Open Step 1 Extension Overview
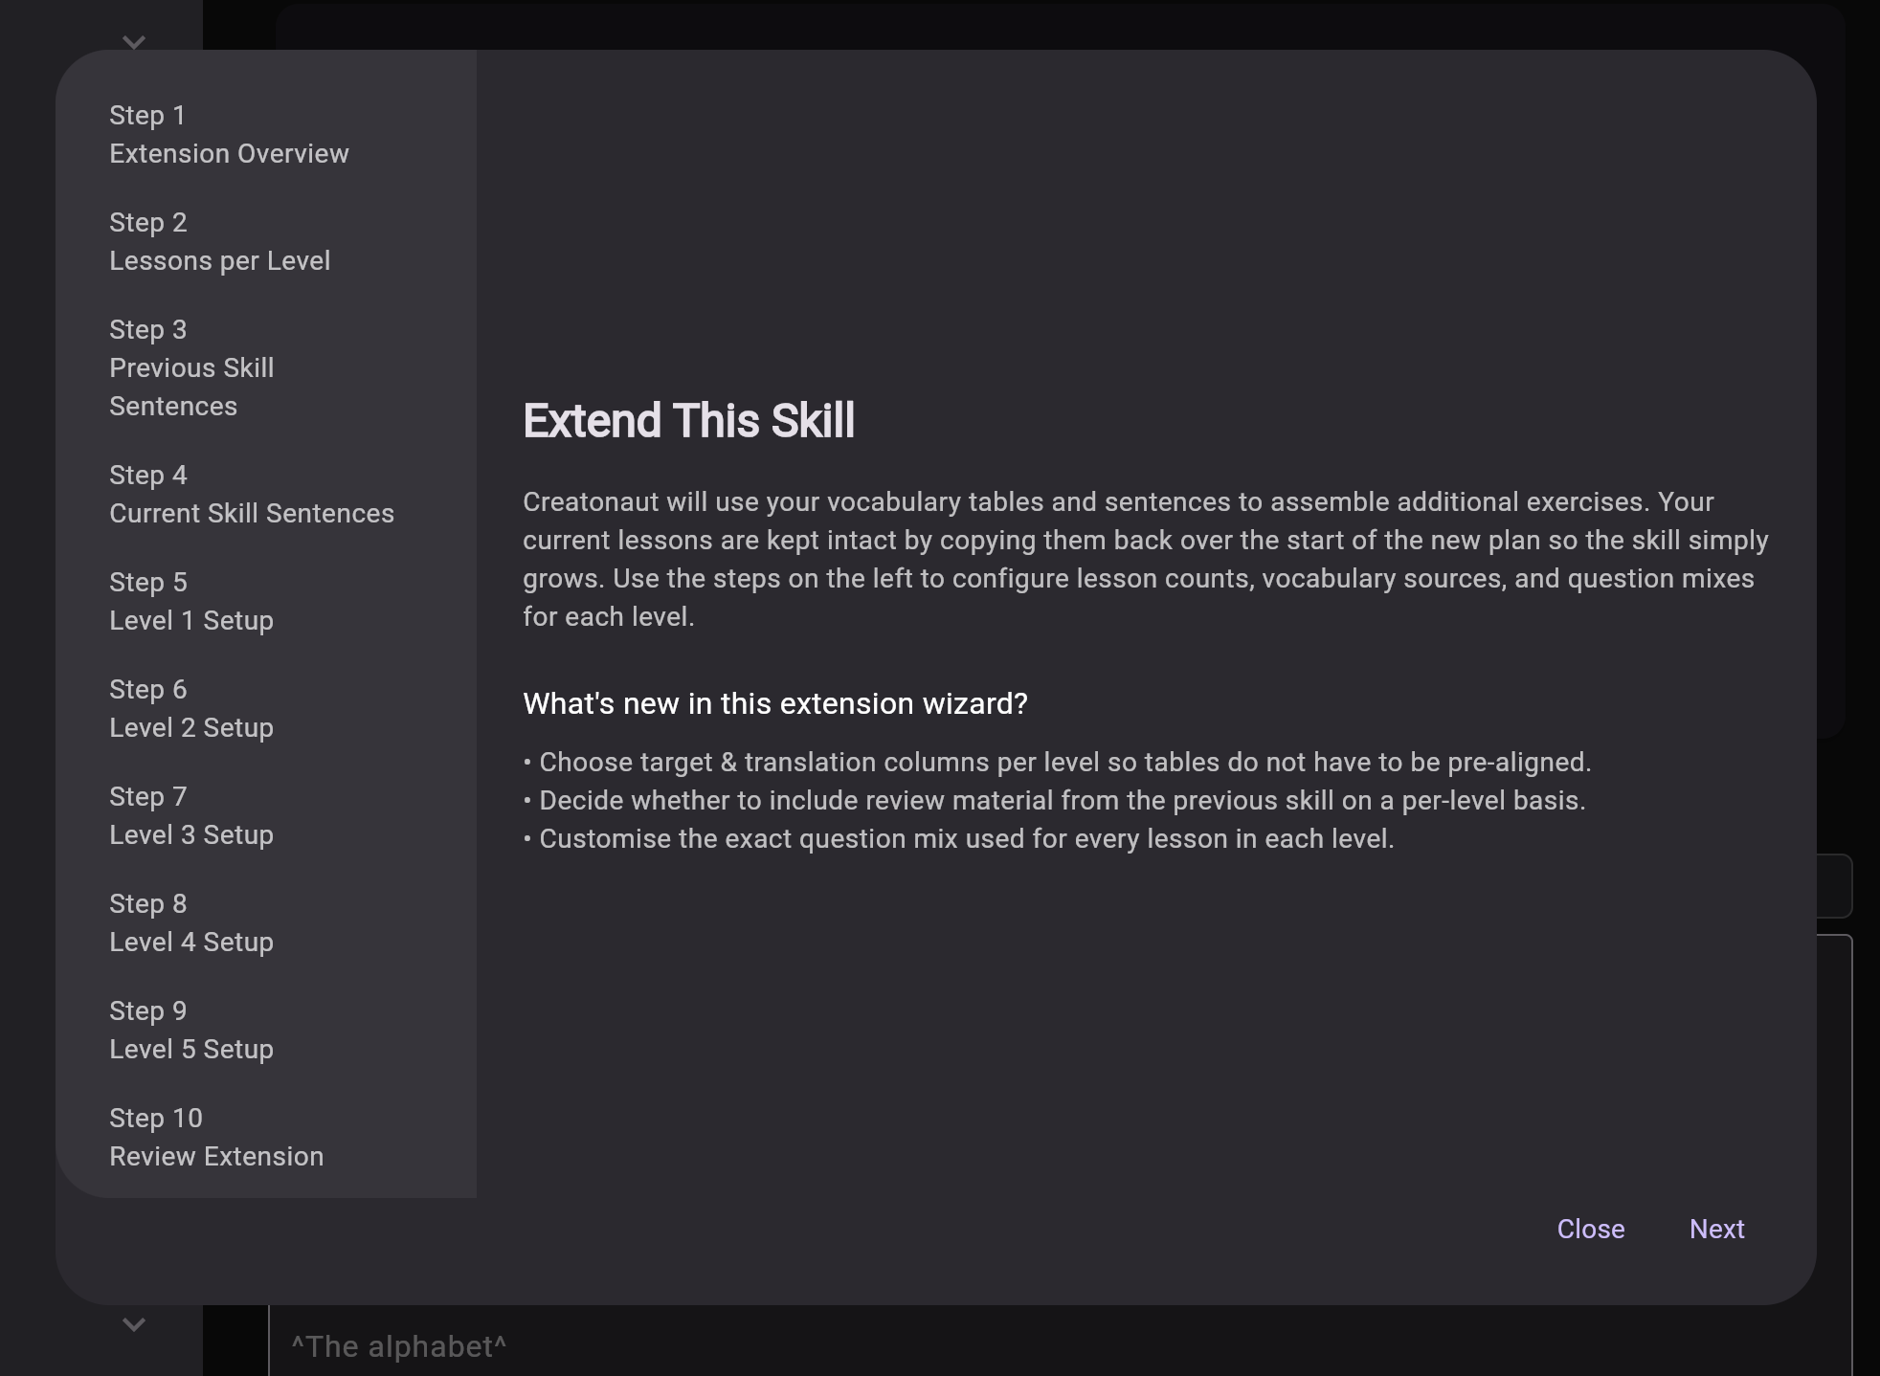Image resolution: width=1880 pixels, height=1376 pixels. (x=229, y=135)
